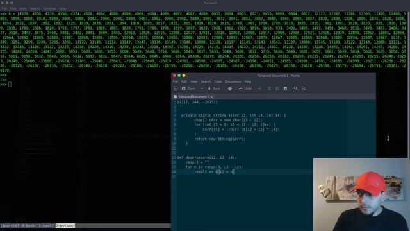
Task: Open the Terminal window's Terminal menu
Action: click(x=49, y=8)
